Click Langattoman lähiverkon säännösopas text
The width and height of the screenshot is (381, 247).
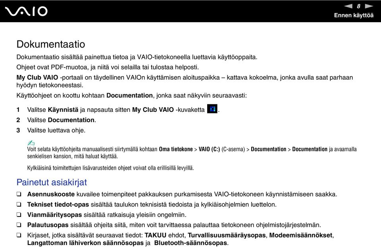click(x=85, y=243)
